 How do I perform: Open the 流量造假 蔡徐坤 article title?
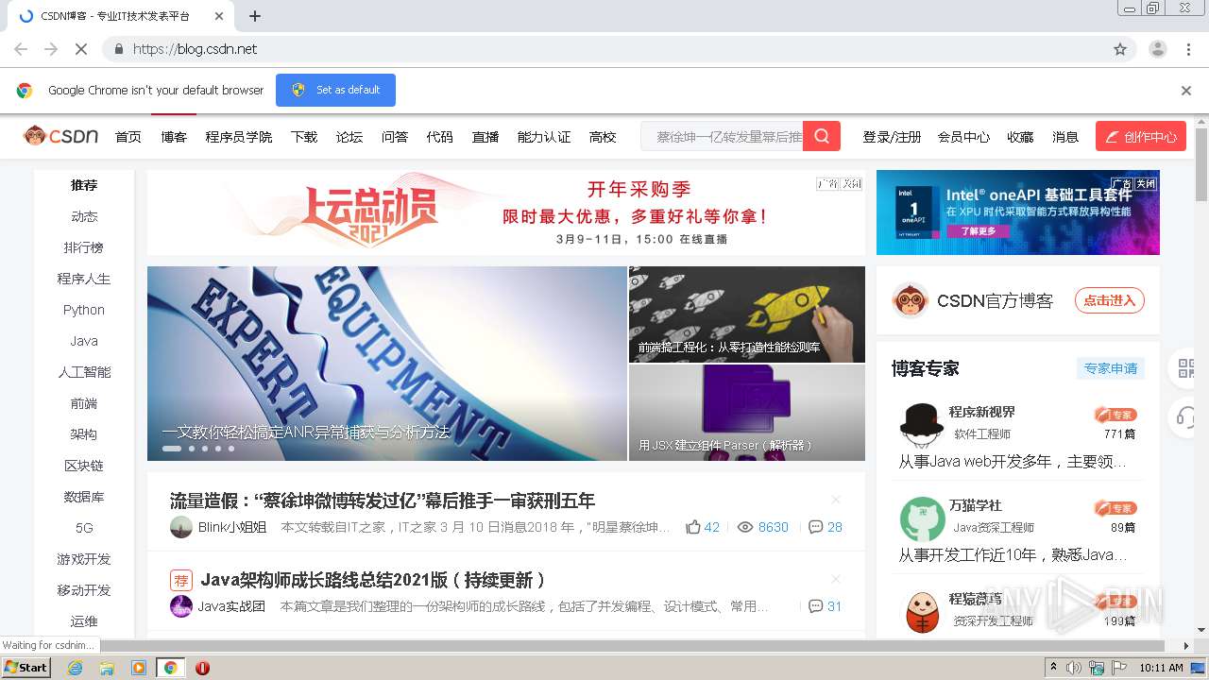(383, 501)
